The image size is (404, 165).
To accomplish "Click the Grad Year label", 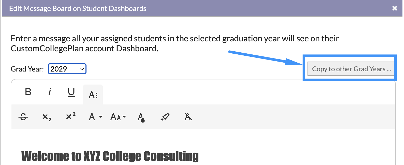I will [27, 69].
